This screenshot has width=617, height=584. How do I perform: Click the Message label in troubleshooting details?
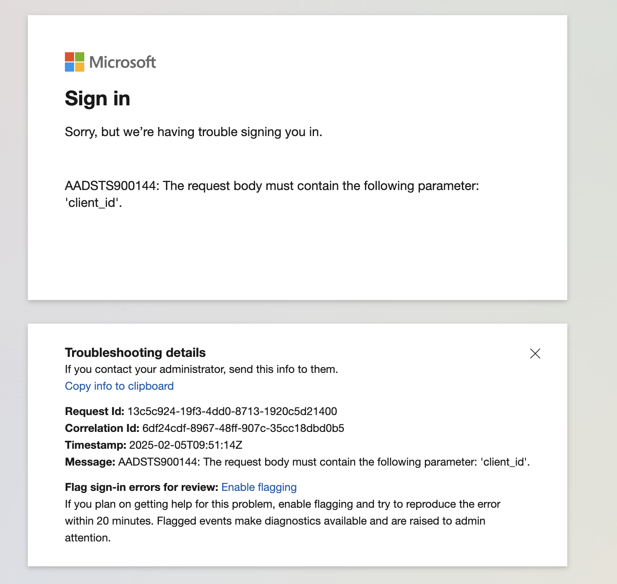pos(90,462)
